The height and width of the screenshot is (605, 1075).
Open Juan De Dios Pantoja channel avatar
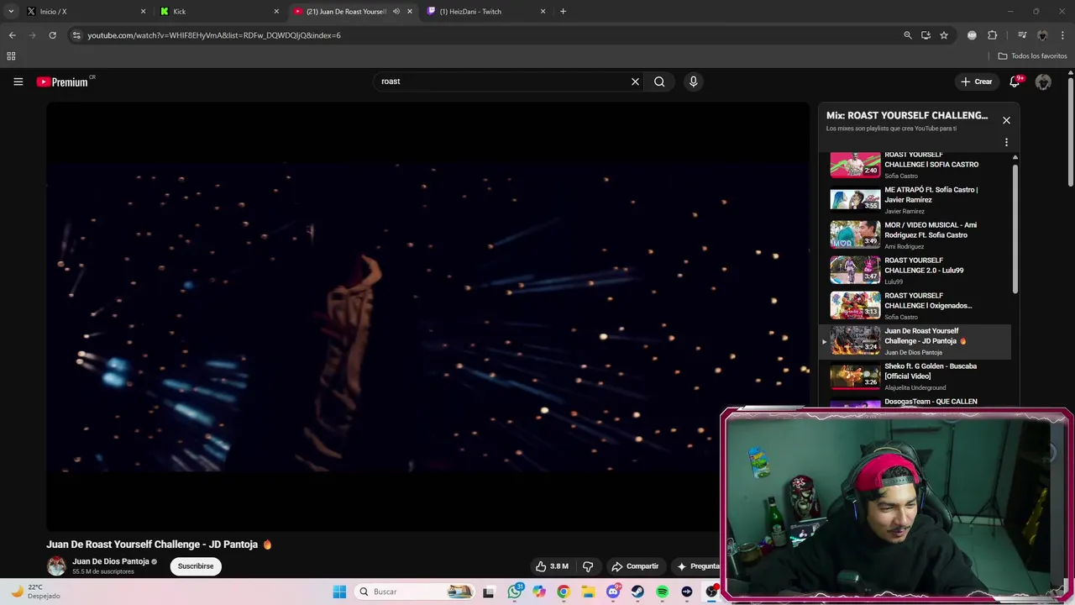(56, 566)
